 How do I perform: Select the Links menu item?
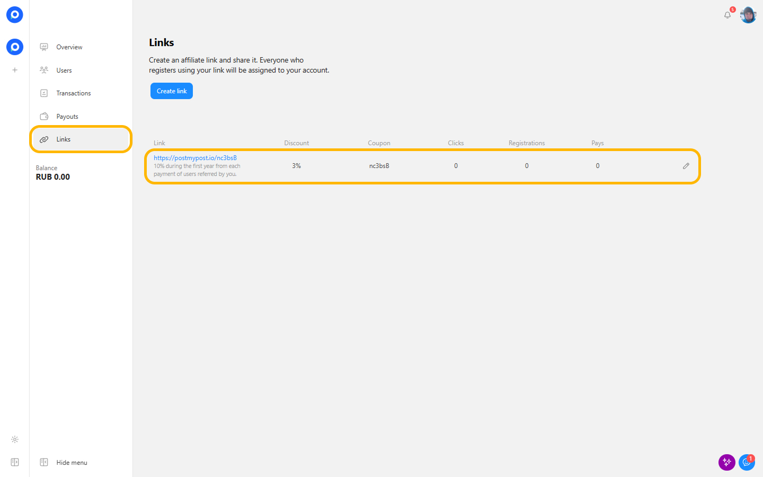(x=64, y=139)
